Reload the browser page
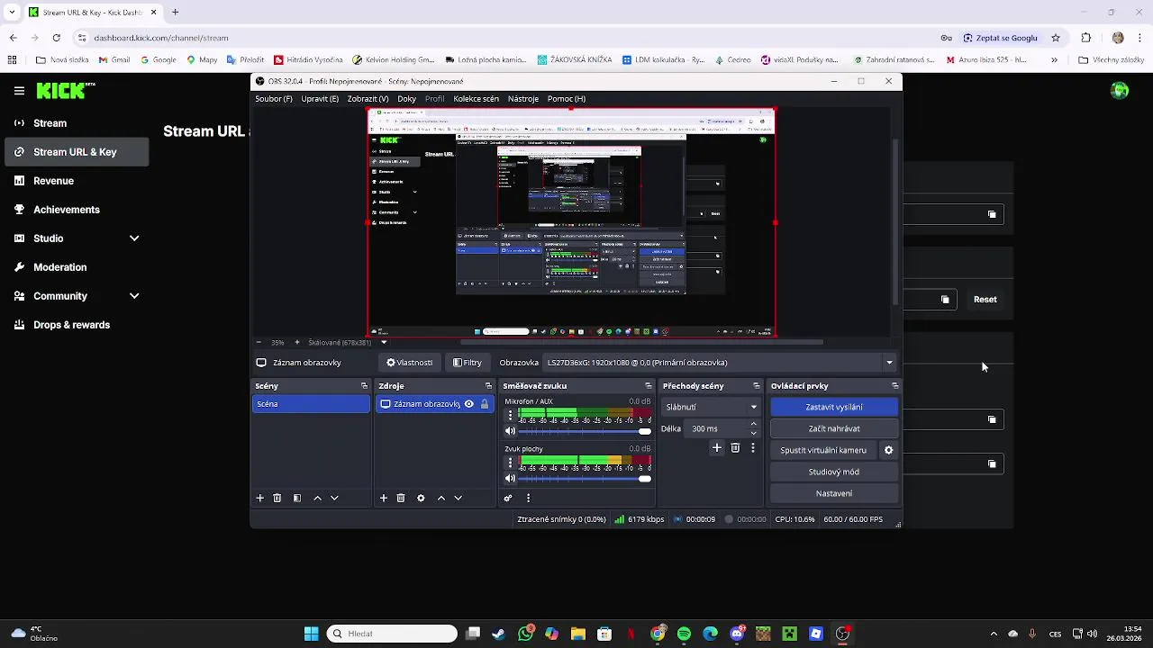 click(56, 38)
